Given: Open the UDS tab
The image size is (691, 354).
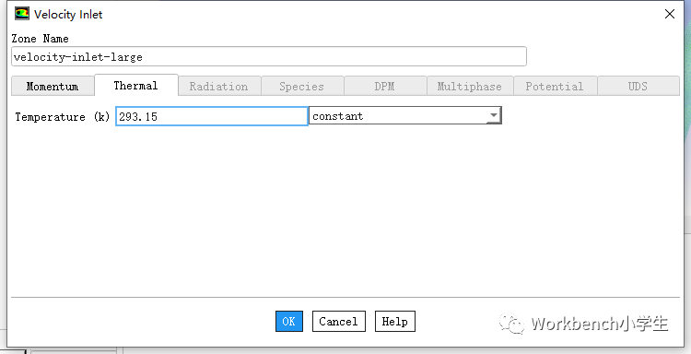Looking at the screenshot, I should point(638,87).
